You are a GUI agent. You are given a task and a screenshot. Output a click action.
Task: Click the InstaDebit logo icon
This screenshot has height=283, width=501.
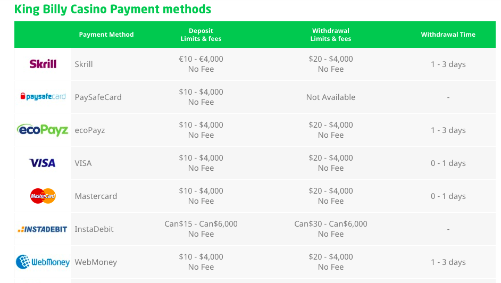[x=43, y=229]
